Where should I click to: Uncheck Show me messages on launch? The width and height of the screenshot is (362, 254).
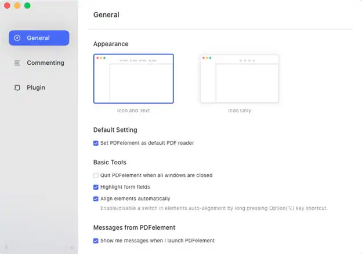click(96, 241)
